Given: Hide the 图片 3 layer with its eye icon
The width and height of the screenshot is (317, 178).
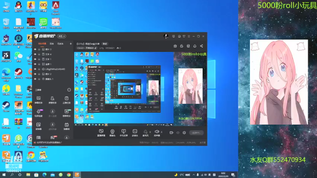Looking at the screenshot, I should tap(35, 49).
